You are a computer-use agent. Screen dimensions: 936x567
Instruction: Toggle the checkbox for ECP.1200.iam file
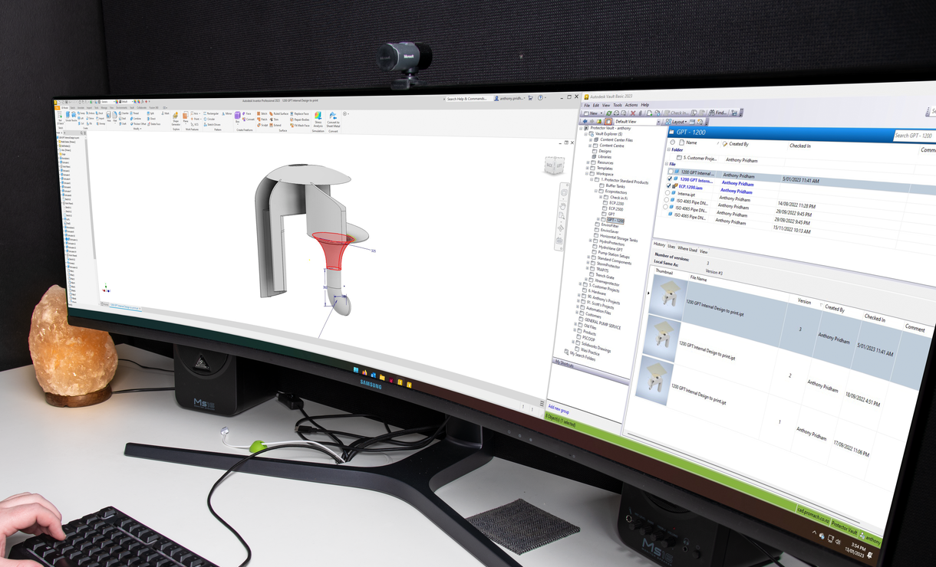[668, 185]
